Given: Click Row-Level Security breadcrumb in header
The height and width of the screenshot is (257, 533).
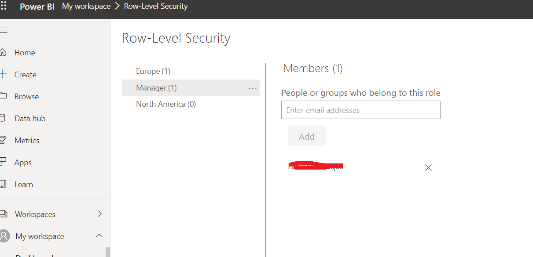Looking at the screenshot, I should [x=156, y=7].
